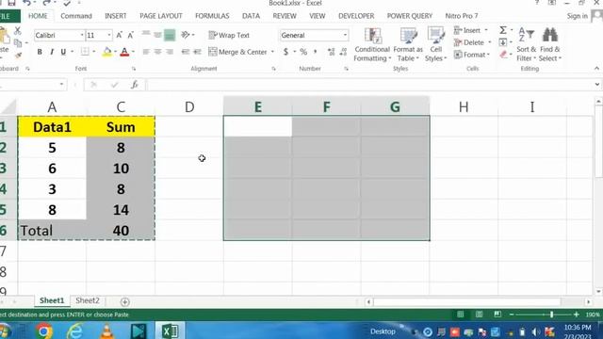This screenshot has height=339, width=603.
Task: Switch to Sheet2
Action: 88,300
